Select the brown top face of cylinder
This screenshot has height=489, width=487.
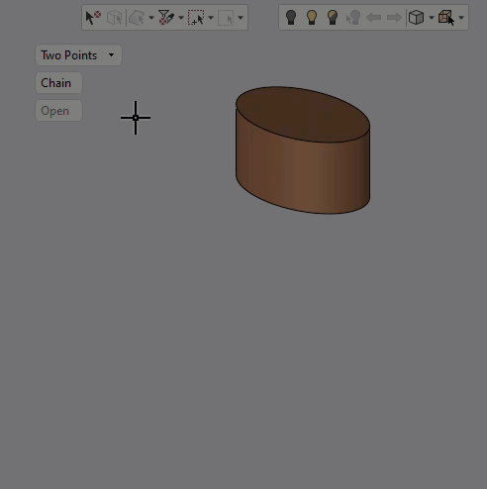click(303, 114)
